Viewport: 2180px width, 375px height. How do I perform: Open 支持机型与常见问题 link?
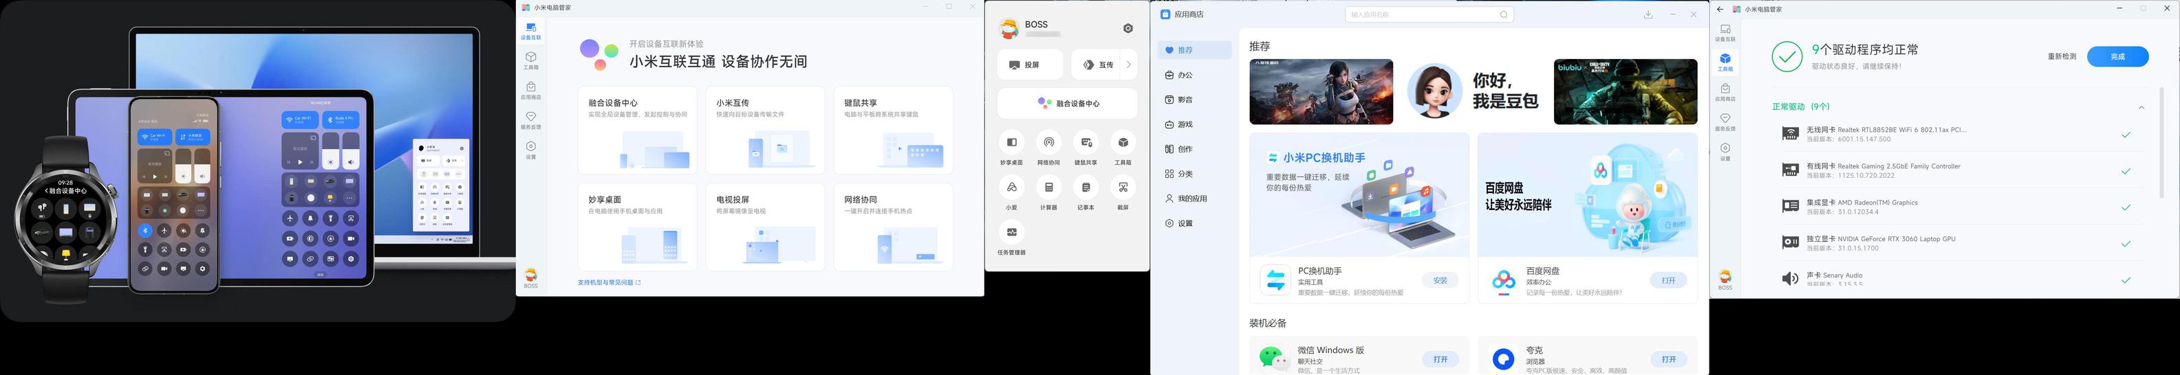609,283
